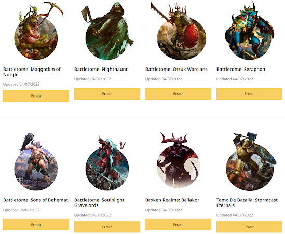Select the Battletome: Maggotkin of Nurgle title
Viewport: 285px width, 234px height.
point(32,72)
